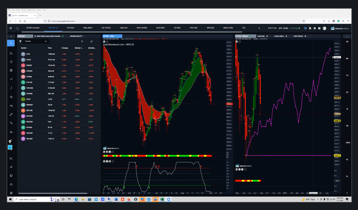Open symbol search magnifier in top bar
Viewport: 358px width, 210px height.
tap(17, 28)
